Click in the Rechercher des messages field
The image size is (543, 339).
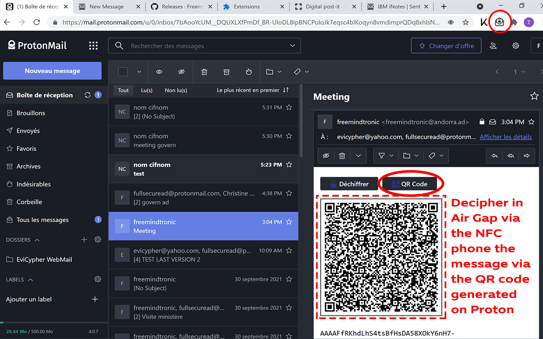pos(204,46)
